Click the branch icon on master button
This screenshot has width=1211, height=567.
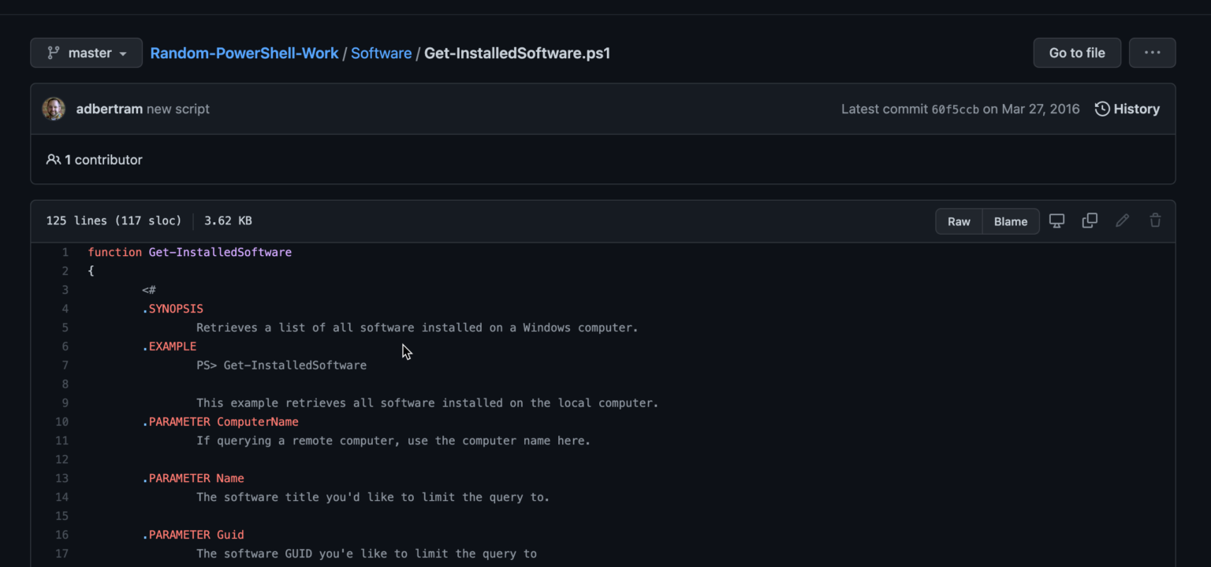click(52, 53)
